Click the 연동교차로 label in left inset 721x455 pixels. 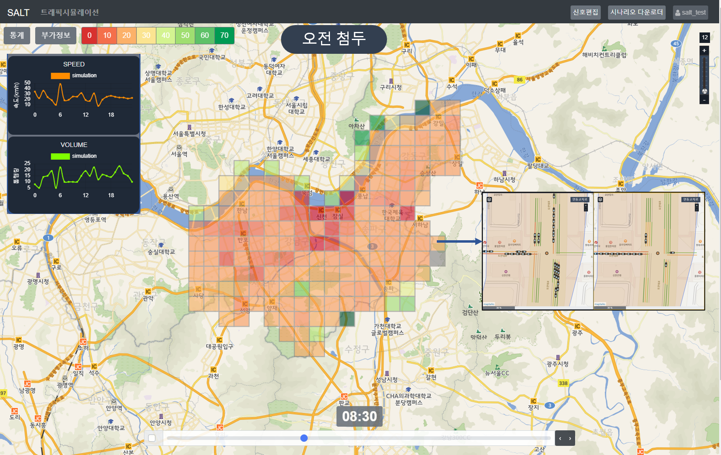point(579,199)
